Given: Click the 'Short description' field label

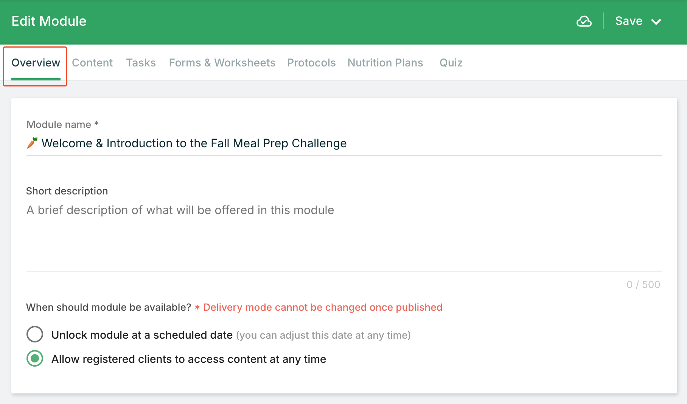Looking at the screenshot, I should pos(67,191).
